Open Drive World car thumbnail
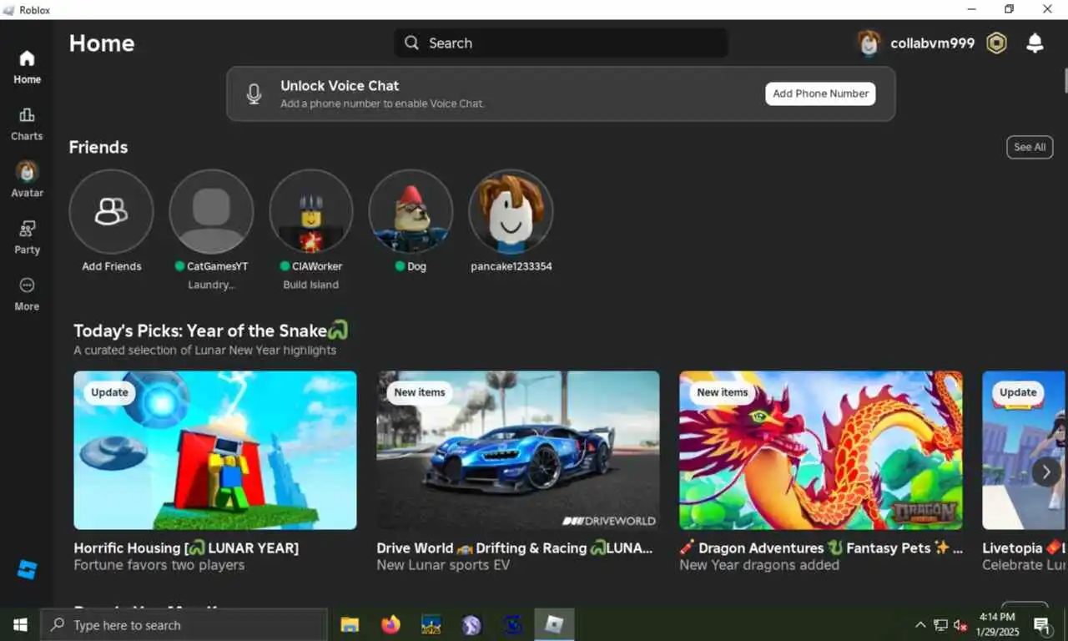 (x=518, y=450)
